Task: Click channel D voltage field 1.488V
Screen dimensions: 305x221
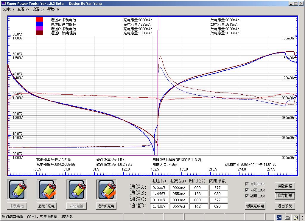Action: click(x=159, y=206)
